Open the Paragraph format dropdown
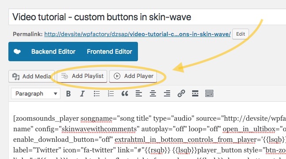Screen dimensions: 286x159 click(x=36, y=94)
